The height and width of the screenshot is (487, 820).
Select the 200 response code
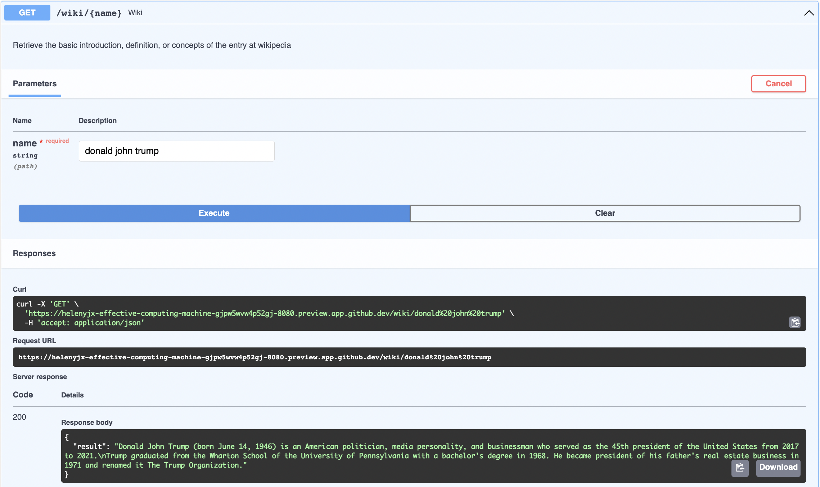click(19, 417)
